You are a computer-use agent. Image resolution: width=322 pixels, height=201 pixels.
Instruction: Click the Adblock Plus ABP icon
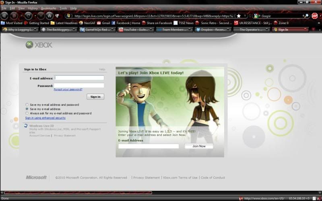(315, 16)
